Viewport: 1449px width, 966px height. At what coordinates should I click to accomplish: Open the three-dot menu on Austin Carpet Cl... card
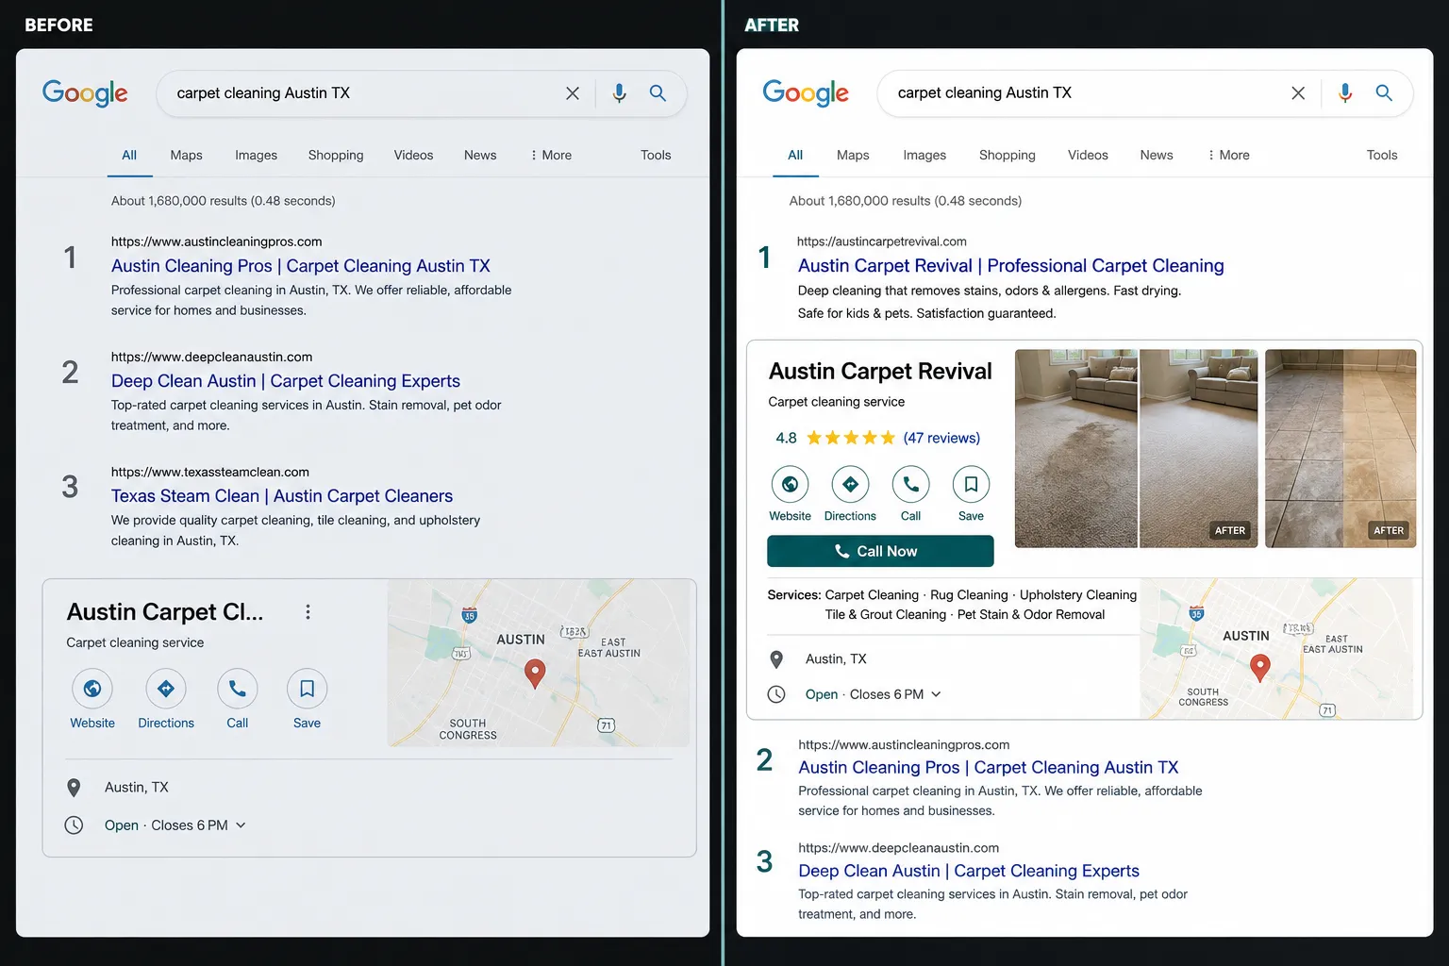(x=308, y=612)
